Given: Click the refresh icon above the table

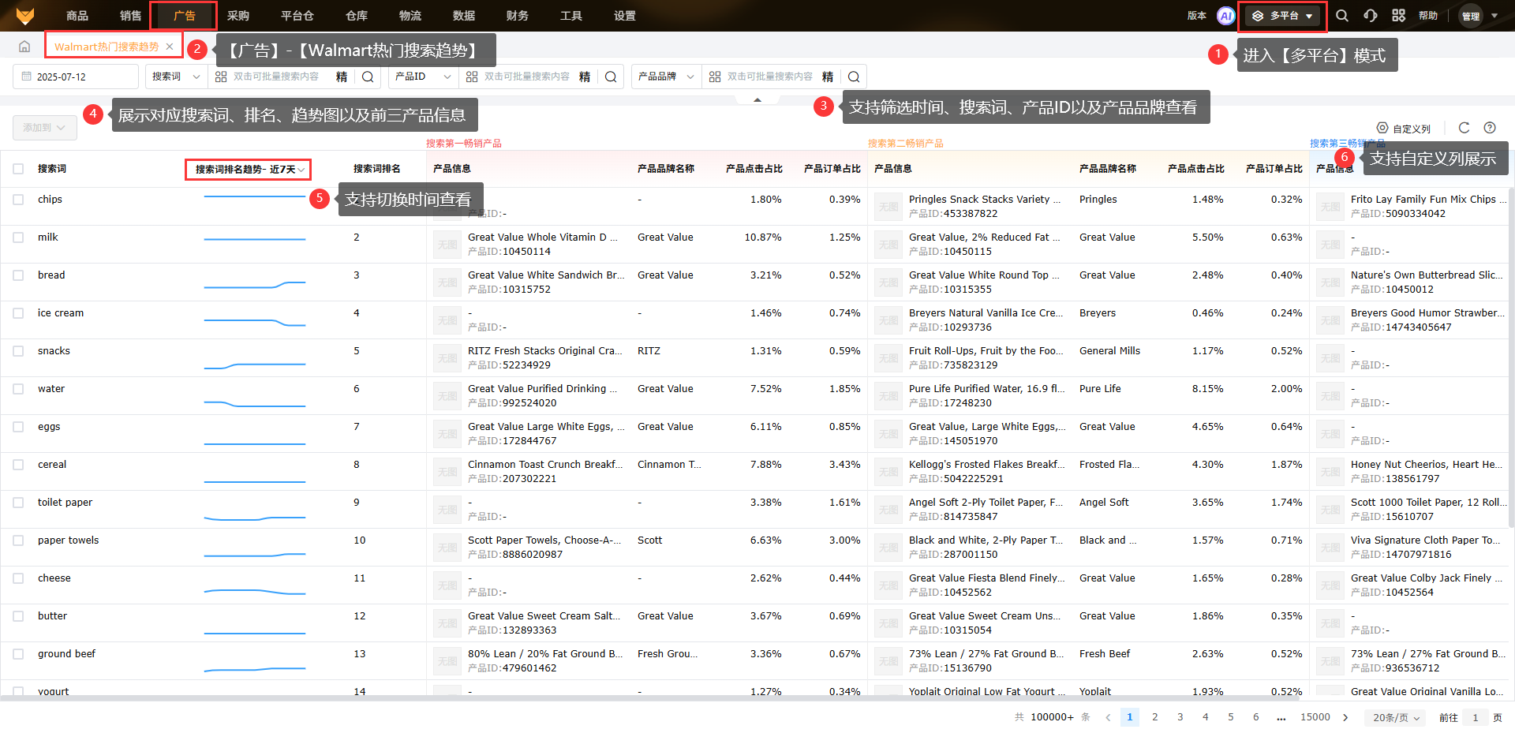Looking at the screenshot, I should 1464,128.
